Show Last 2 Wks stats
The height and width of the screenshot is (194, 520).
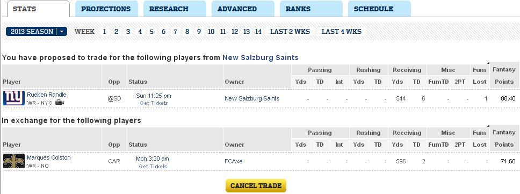coord(290,32)
